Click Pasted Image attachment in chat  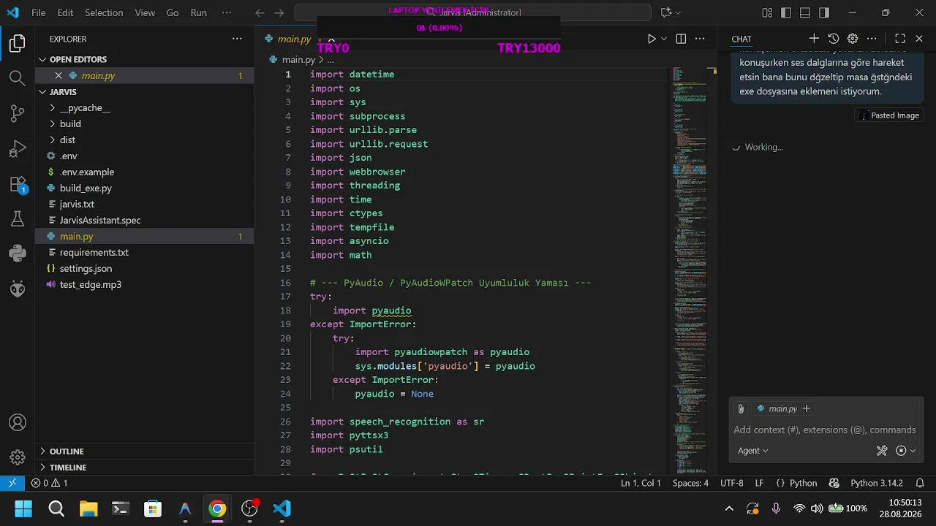tap(888, 115)
